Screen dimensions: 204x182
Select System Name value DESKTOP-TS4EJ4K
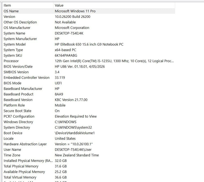[69, 33]
